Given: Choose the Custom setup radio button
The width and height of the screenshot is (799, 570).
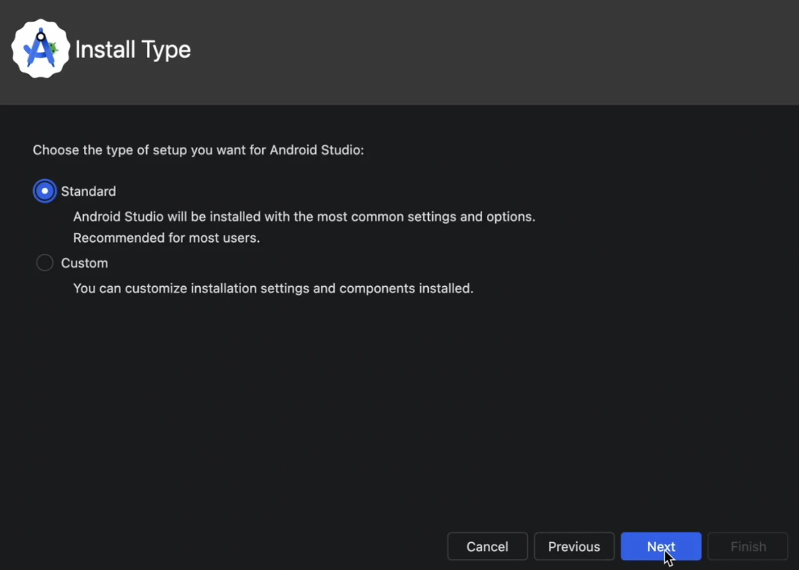Looking at the screenshot, I should tap(44, 263).
